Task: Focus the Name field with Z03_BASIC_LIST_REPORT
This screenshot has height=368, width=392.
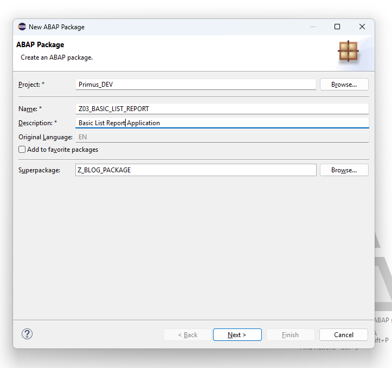Action: tap(222, 109)
